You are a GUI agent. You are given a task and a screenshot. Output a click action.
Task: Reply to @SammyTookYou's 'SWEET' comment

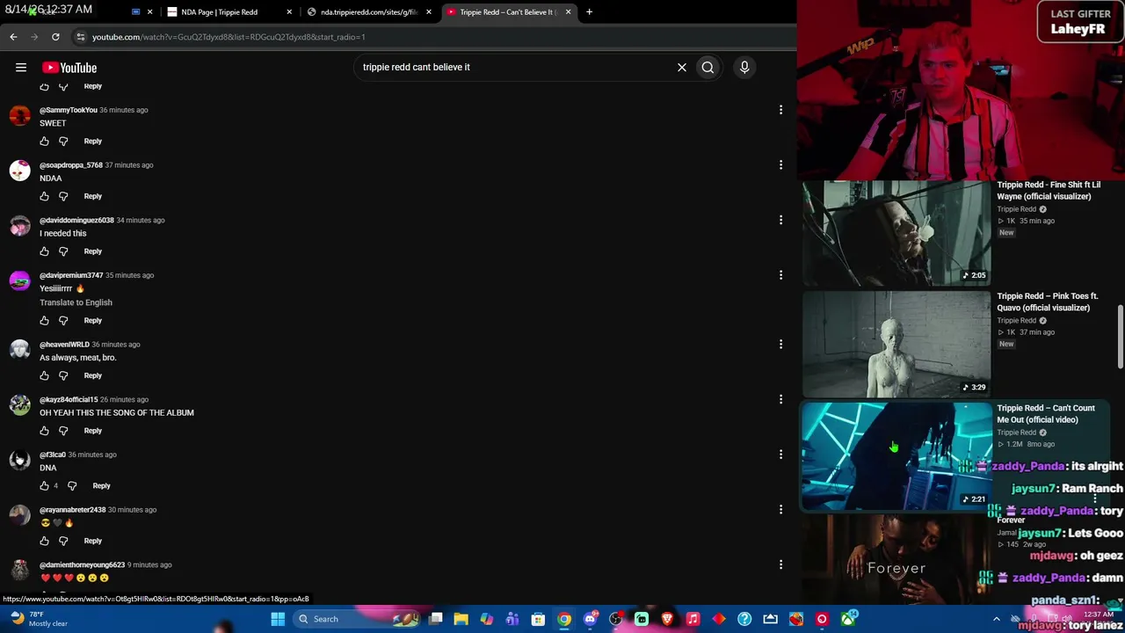click(92, 141)
